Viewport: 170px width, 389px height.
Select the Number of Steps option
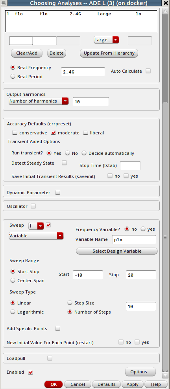click(x=70, y=312)
